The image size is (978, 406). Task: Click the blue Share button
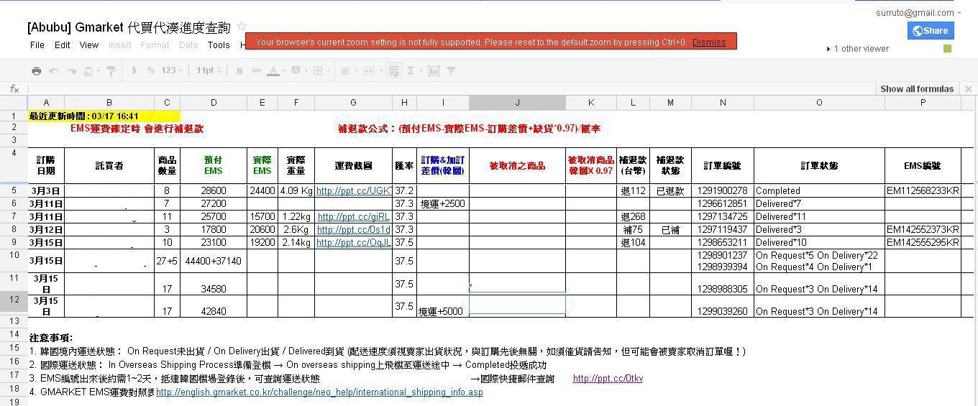931,30
